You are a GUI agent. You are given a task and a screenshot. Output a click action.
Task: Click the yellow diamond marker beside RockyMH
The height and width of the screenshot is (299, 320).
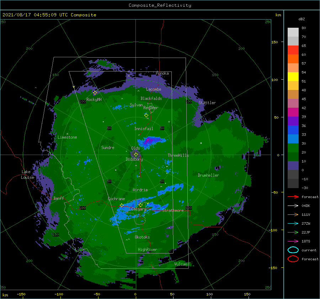coord(95,93)
